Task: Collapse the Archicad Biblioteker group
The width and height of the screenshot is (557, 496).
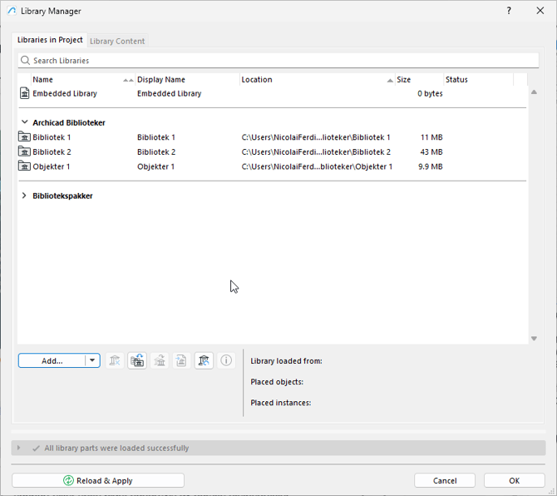Action: point(25,123)
